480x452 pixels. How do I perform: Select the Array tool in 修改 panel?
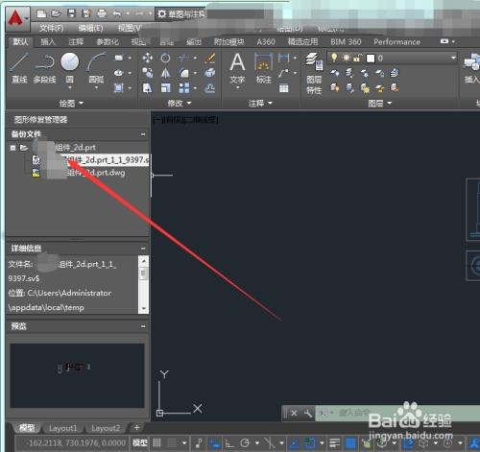pyautogui.click(x=184, y=88)
